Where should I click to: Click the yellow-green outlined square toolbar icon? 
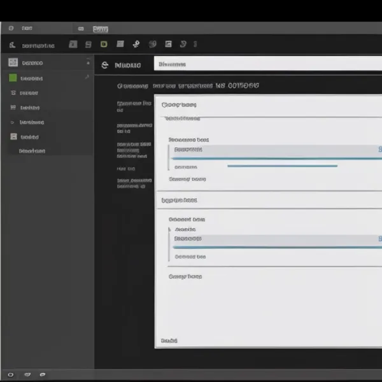[104, 45]
